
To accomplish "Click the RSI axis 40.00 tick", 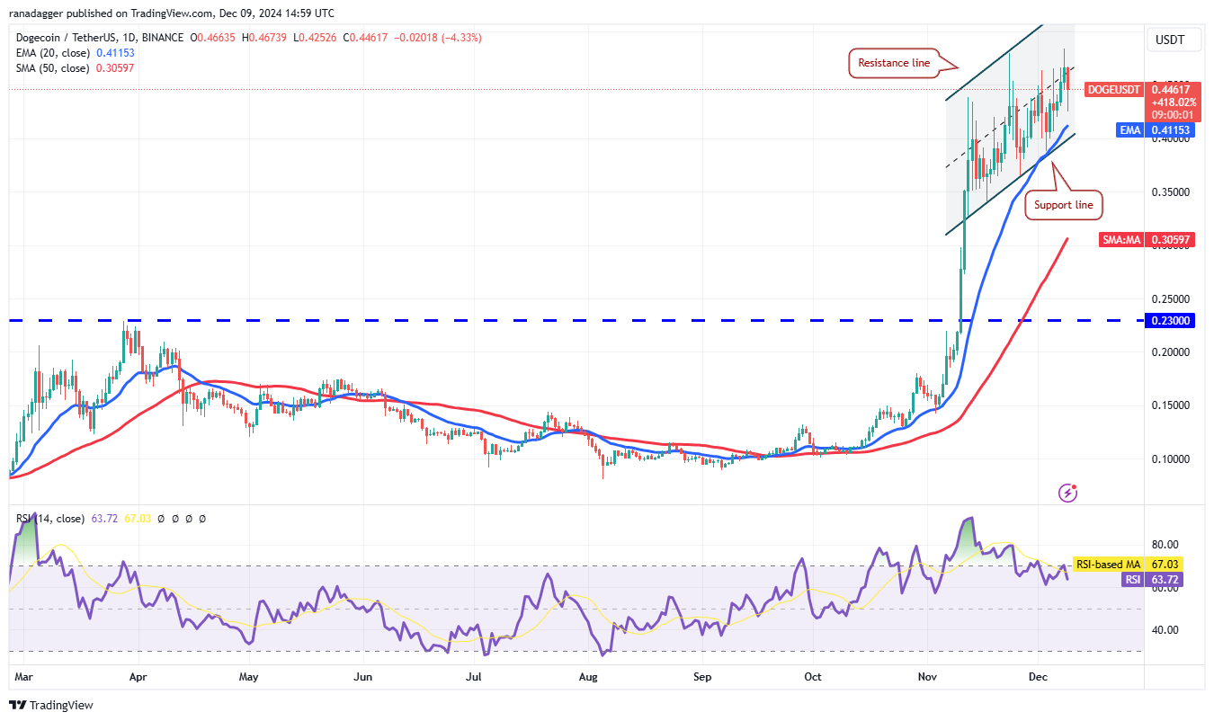I will point(1165,630).
